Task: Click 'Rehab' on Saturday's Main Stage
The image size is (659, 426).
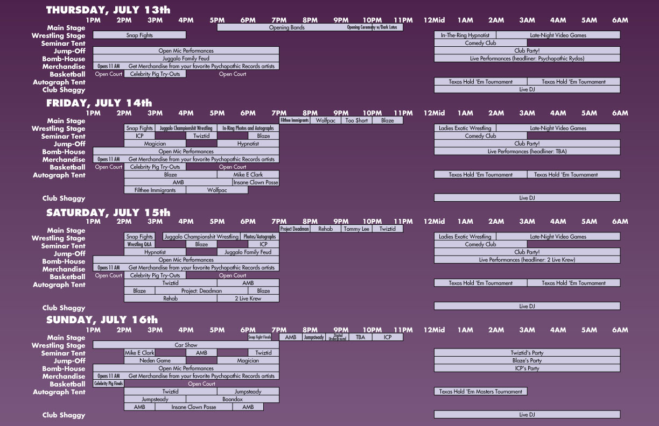Action: click(x=326, y=229)
